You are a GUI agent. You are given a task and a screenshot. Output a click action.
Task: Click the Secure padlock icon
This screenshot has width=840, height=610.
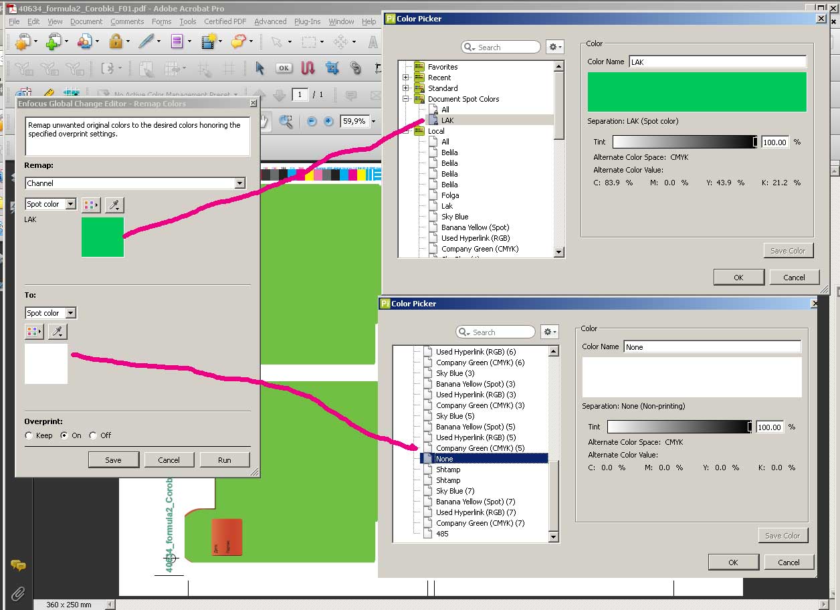coord(115,42)
